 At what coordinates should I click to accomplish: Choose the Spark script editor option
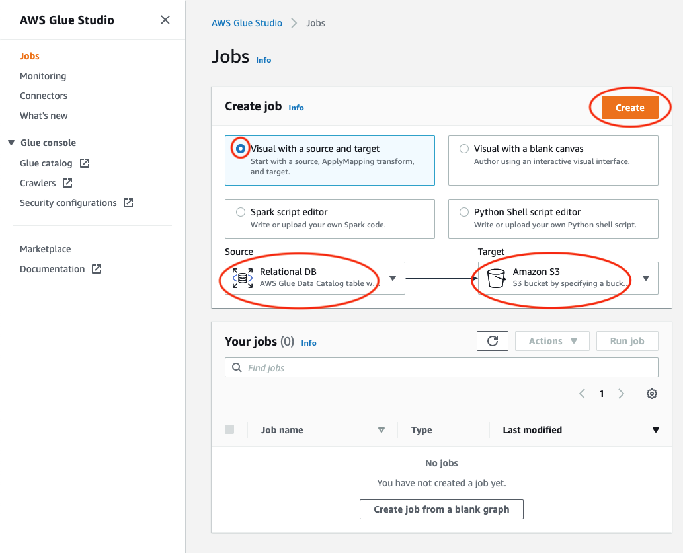coord(241,212)
